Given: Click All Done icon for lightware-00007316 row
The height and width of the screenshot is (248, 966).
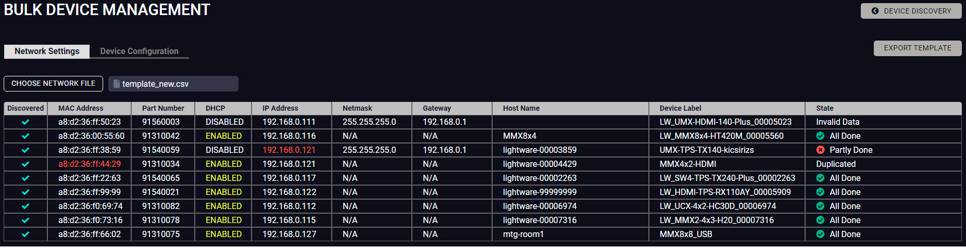Looking at the screenshot, I should coord(820,220).
